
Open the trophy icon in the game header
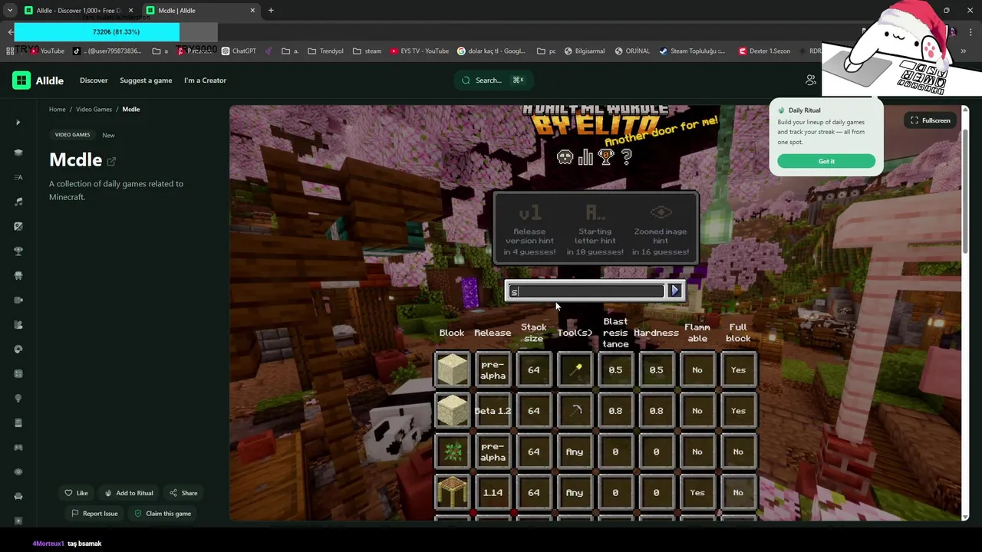coord(606,157)
